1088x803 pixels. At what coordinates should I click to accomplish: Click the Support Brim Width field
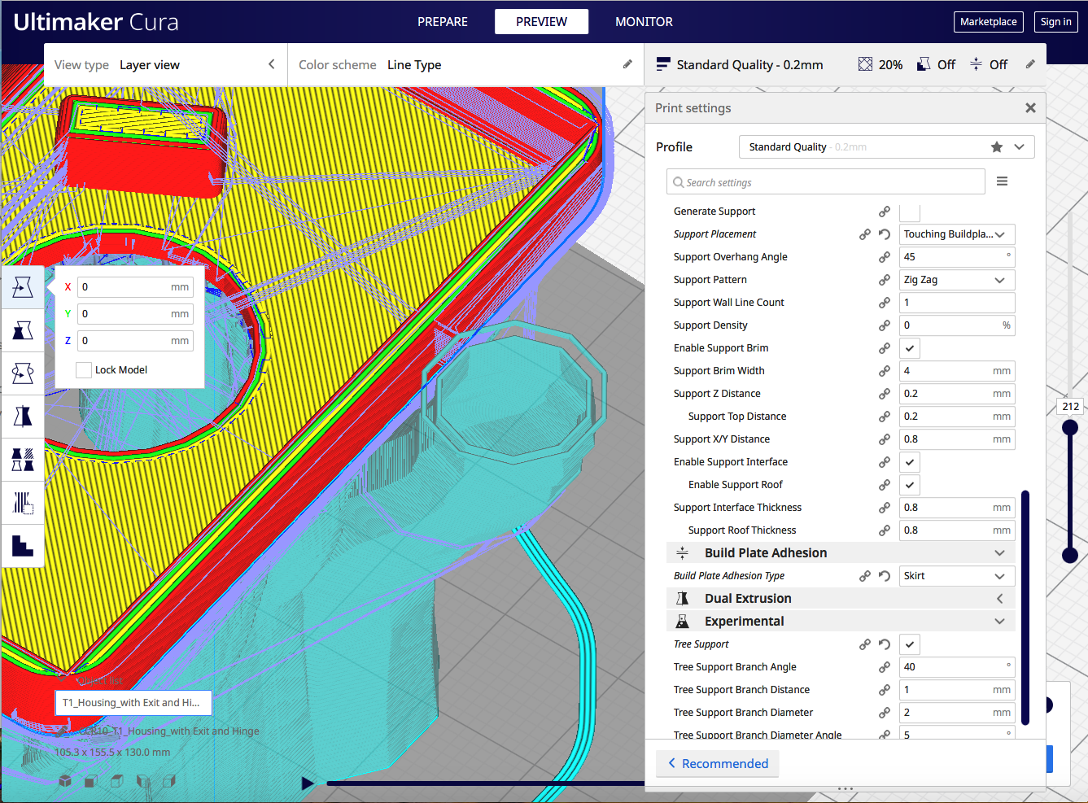coord(957,371)
